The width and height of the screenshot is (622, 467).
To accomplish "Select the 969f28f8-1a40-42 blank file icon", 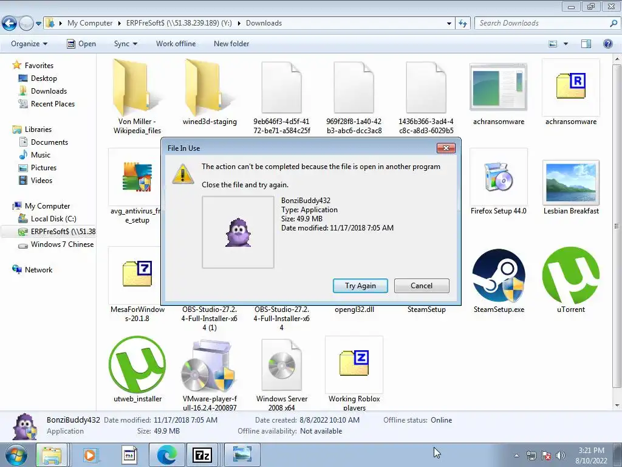I will point(354,88).
